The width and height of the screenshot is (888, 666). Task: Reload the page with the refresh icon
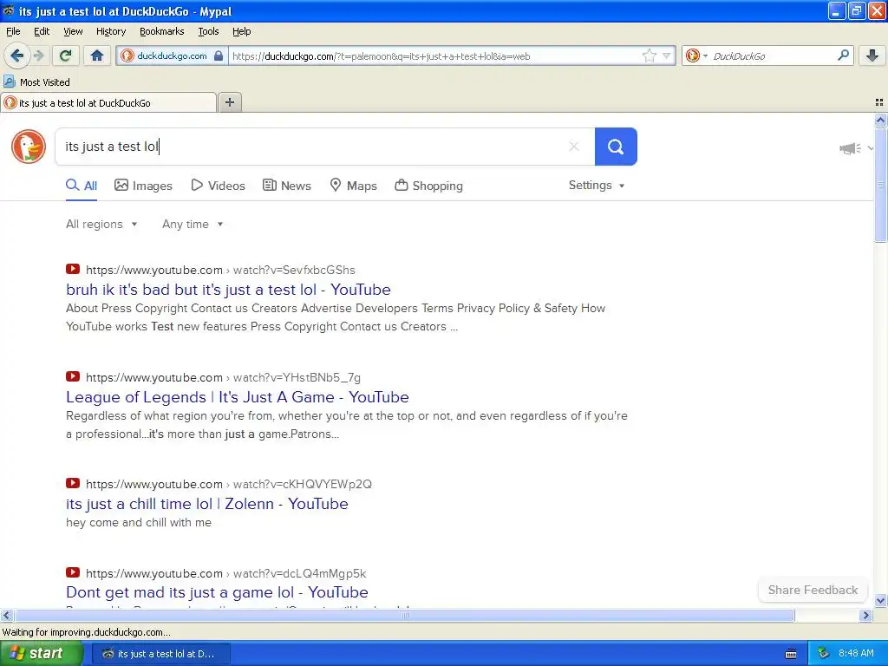[x=66, y=55]
